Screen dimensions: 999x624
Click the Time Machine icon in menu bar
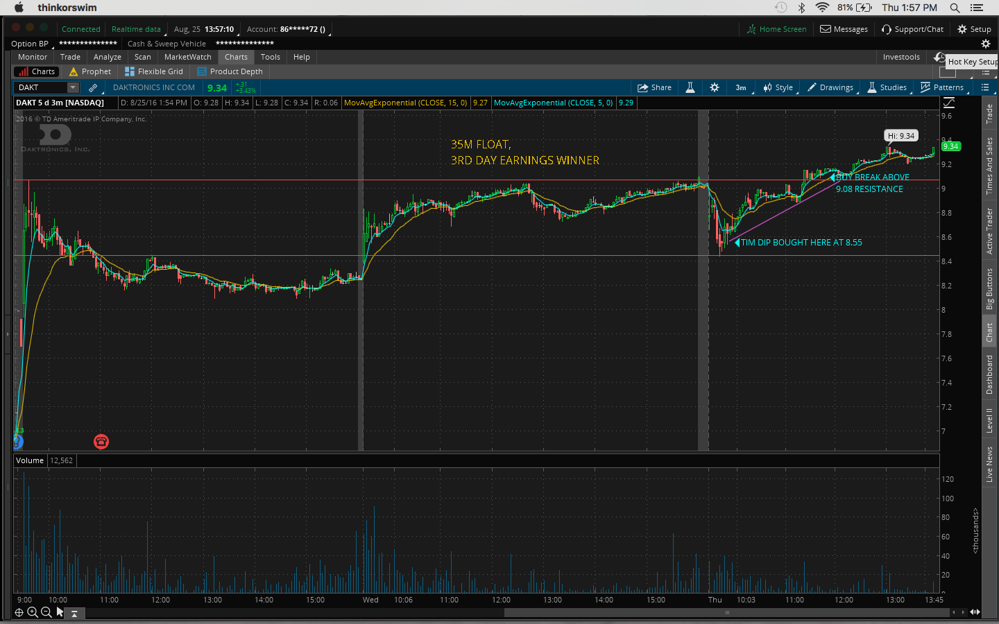point(780,8)
